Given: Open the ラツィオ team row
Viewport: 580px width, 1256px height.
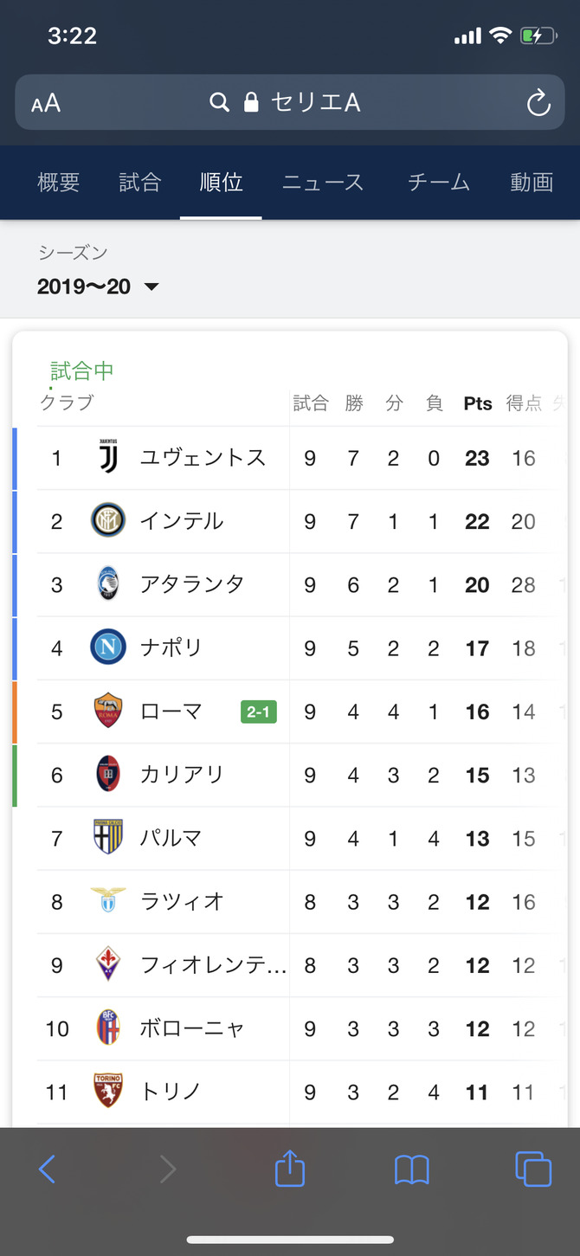Looking at the screenshot, I should [x=294, y=902].
